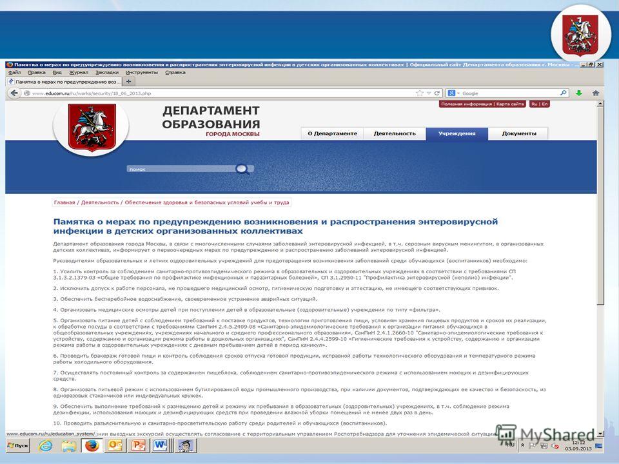619x464 pixels.
Task: Open the Файл menu
Action: click(15, 73)
